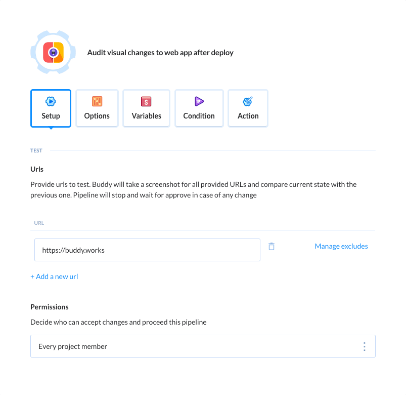Open the Action tab
This screenshot has width=406, height=395.
[248, 108]
